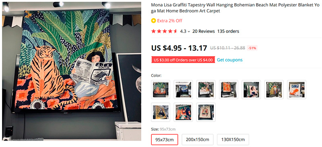
Task: Click the US $3.00 off coupon badge
Action: [183, 60]
